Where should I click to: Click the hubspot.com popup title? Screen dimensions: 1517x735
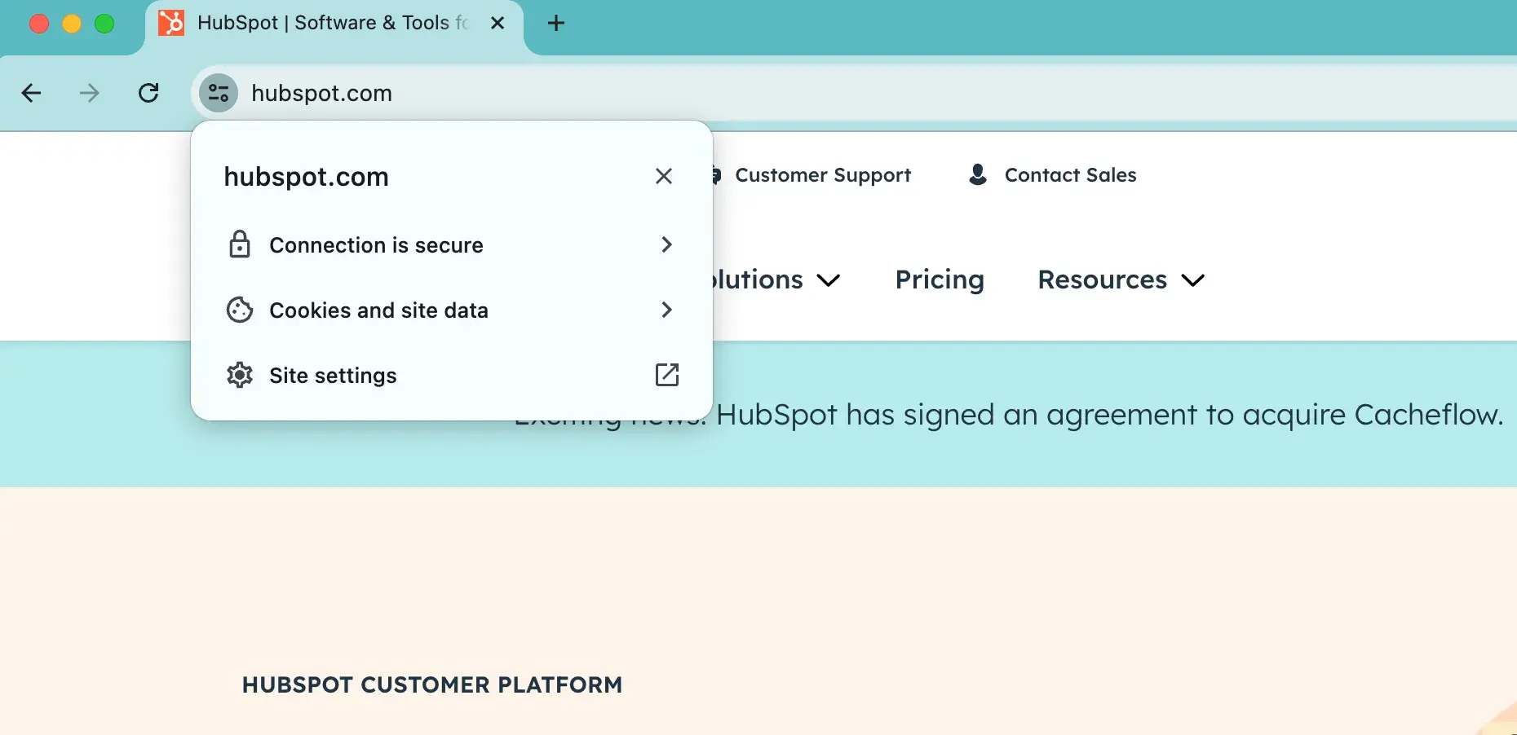(x=306, y=177)
